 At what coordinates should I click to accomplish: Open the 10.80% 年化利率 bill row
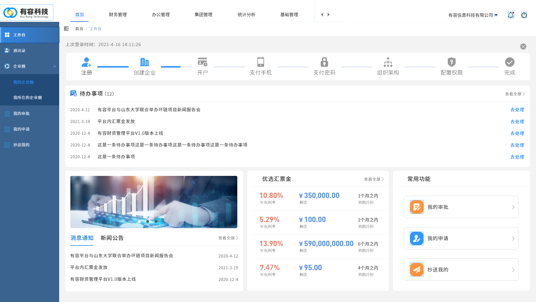[x=320, y=199]
